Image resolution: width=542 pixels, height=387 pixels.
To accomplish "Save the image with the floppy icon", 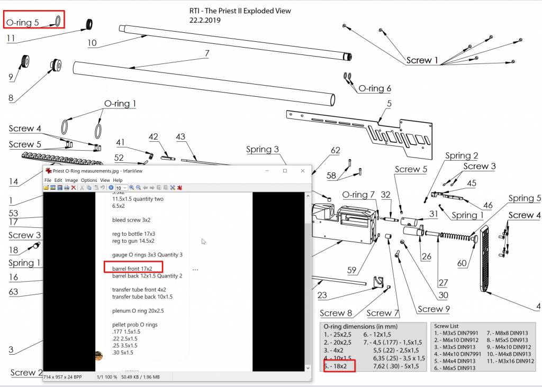I will point(60,188).
